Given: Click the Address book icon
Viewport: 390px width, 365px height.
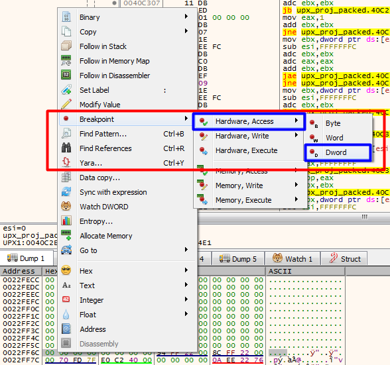Looking at the screenshot, I should coord(66,329).
